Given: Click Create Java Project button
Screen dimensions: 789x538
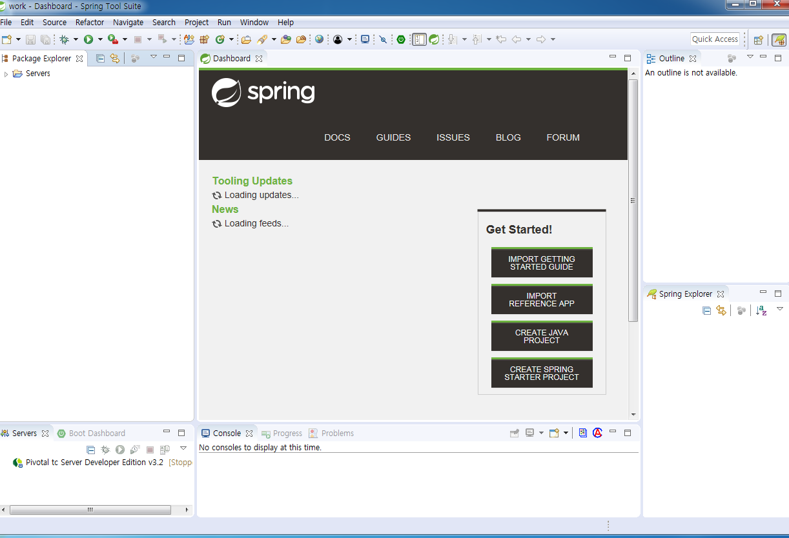Looking at the screenshot, I should [x=542, y=336].
